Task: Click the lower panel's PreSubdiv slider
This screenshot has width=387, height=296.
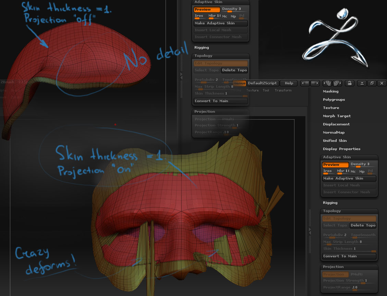Action: [335, 235]
